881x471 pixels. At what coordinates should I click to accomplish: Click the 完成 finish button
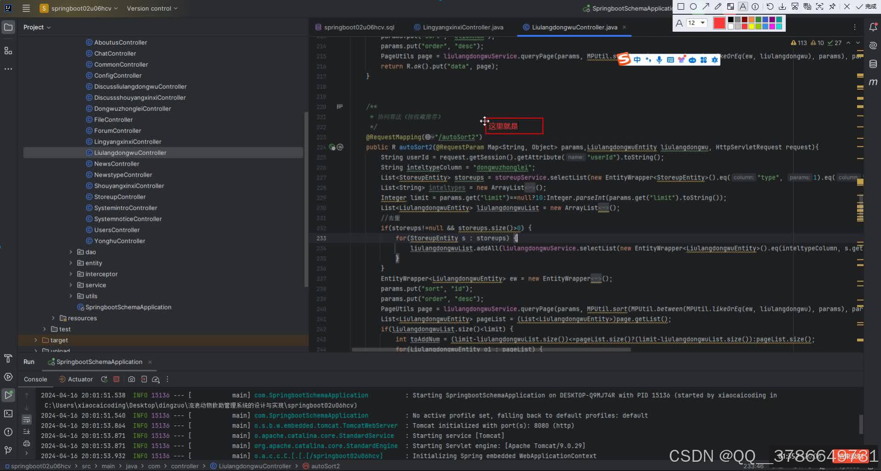pyautogui.click(x=866, y=6)
